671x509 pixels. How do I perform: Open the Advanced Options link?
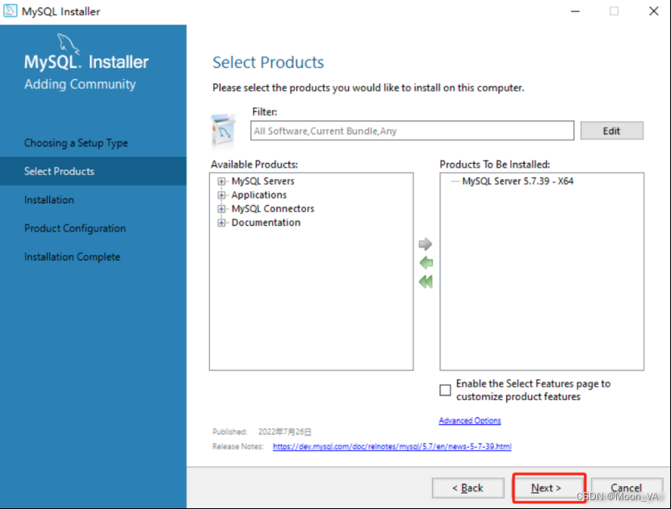pos(469,420)
